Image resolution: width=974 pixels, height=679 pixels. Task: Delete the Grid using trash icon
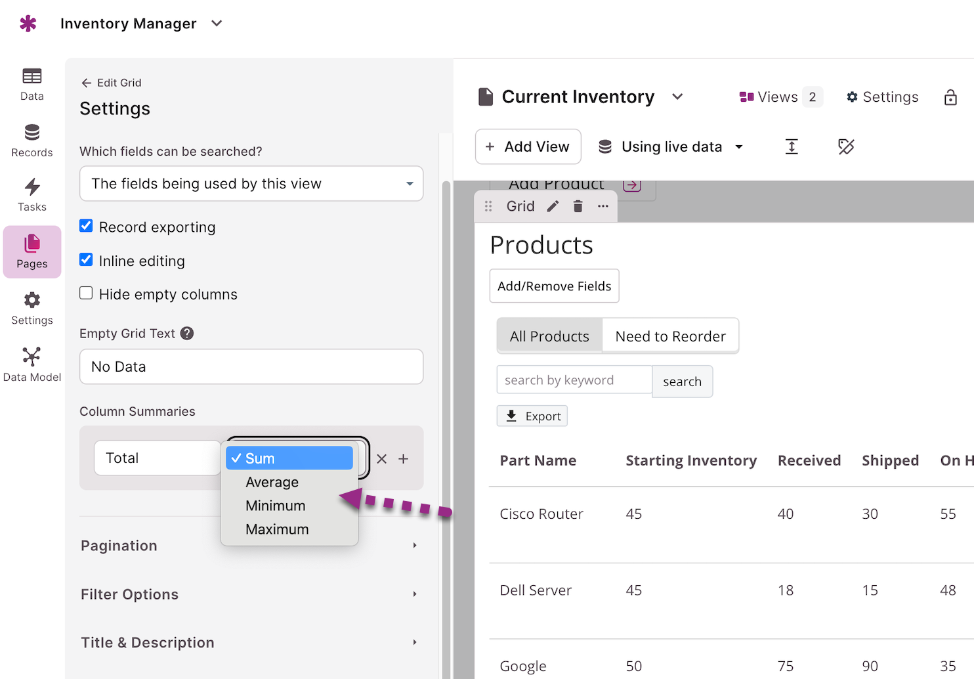578,206
